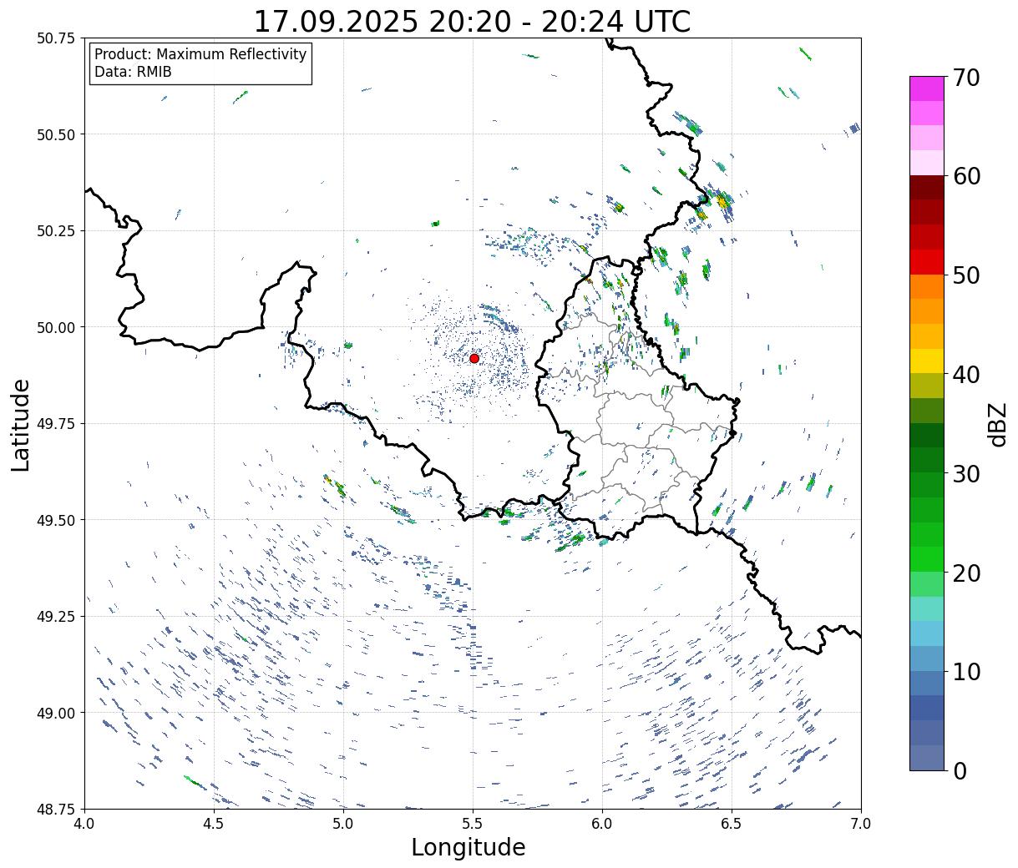The image size is (1018, 868).
Task: Click the latitude tick label 49.75
Action: click(x=56, y=424)
